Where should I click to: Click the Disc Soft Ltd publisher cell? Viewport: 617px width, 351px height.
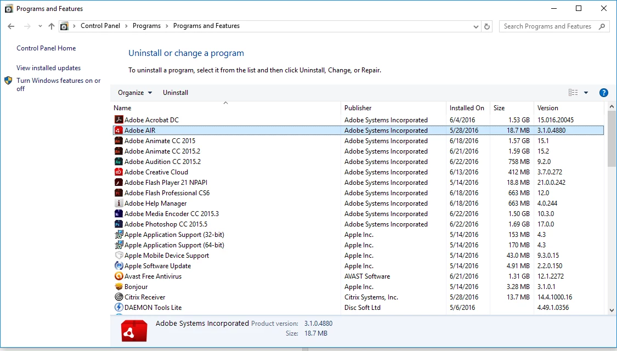(x=363, y=307)
